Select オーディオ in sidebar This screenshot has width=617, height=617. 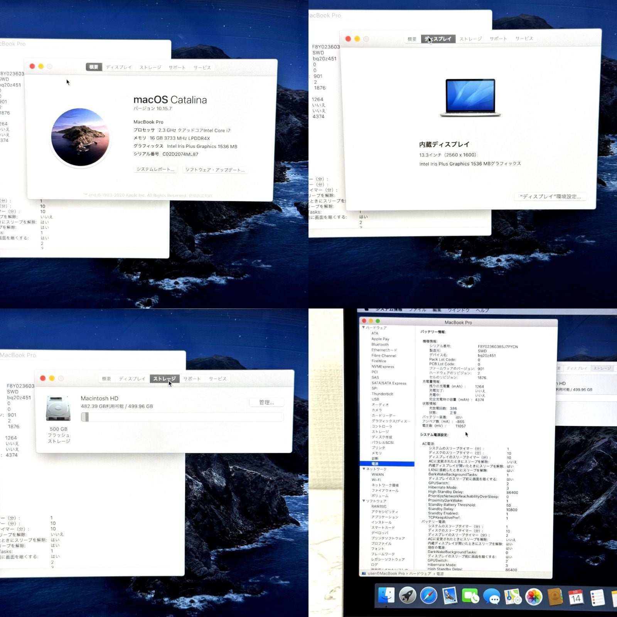(380, 405)
